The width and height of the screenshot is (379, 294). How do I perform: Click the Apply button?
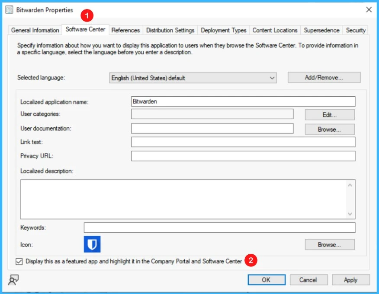[351, 280]
